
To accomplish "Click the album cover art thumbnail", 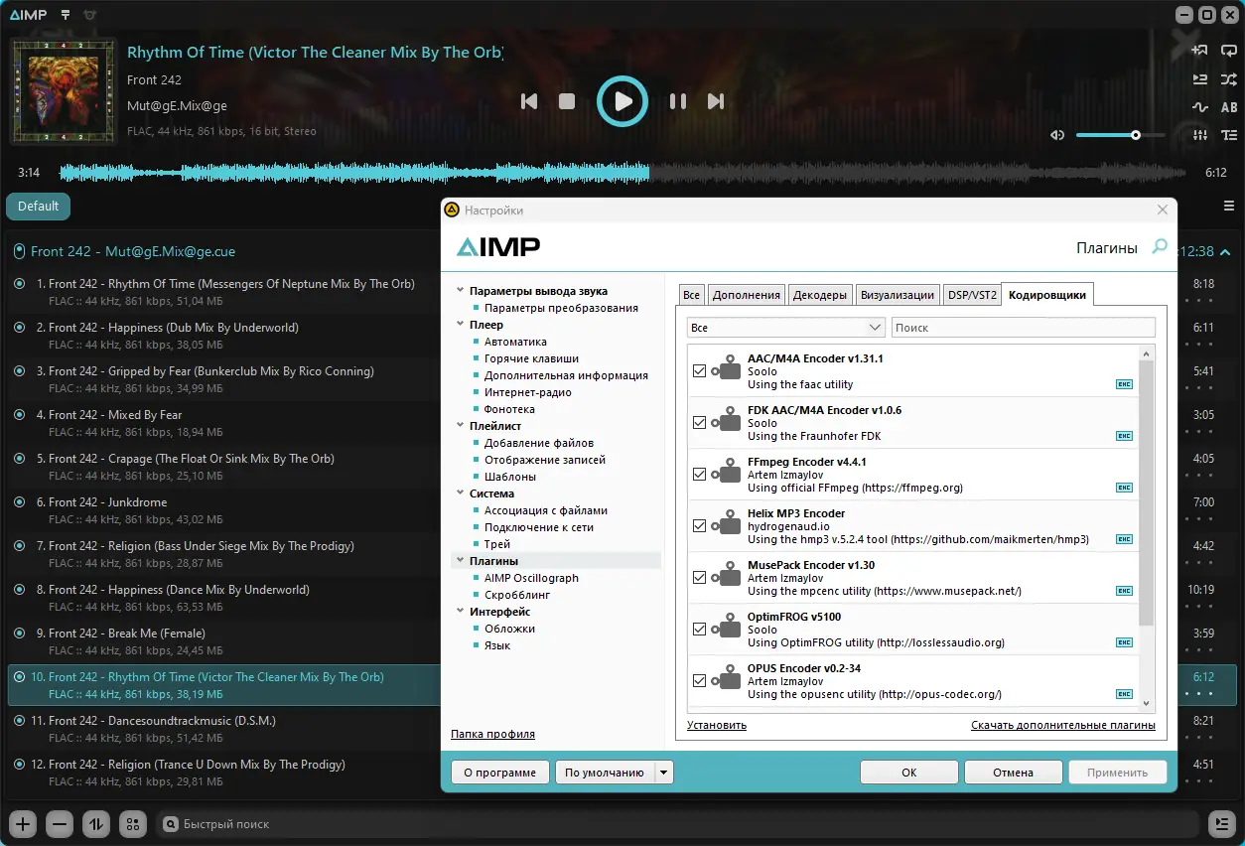I will (x=62, y=91).
